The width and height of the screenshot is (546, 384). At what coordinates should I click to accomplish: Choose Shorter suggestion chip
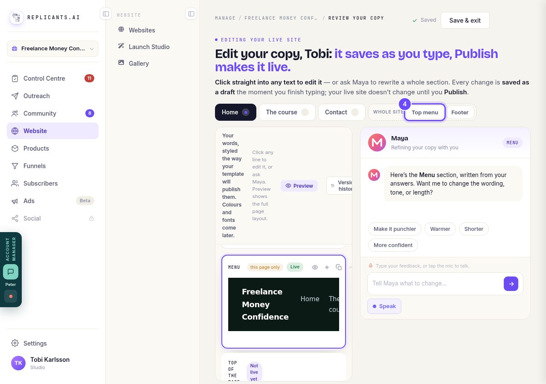473,229
